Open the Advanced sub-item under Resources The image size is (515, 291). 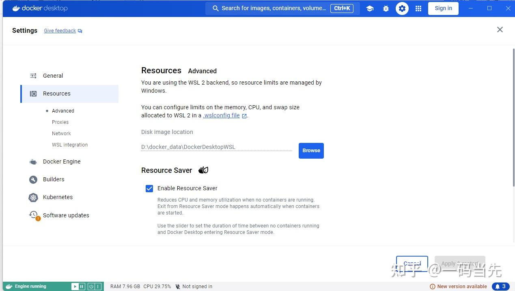[x=63, y=111]
